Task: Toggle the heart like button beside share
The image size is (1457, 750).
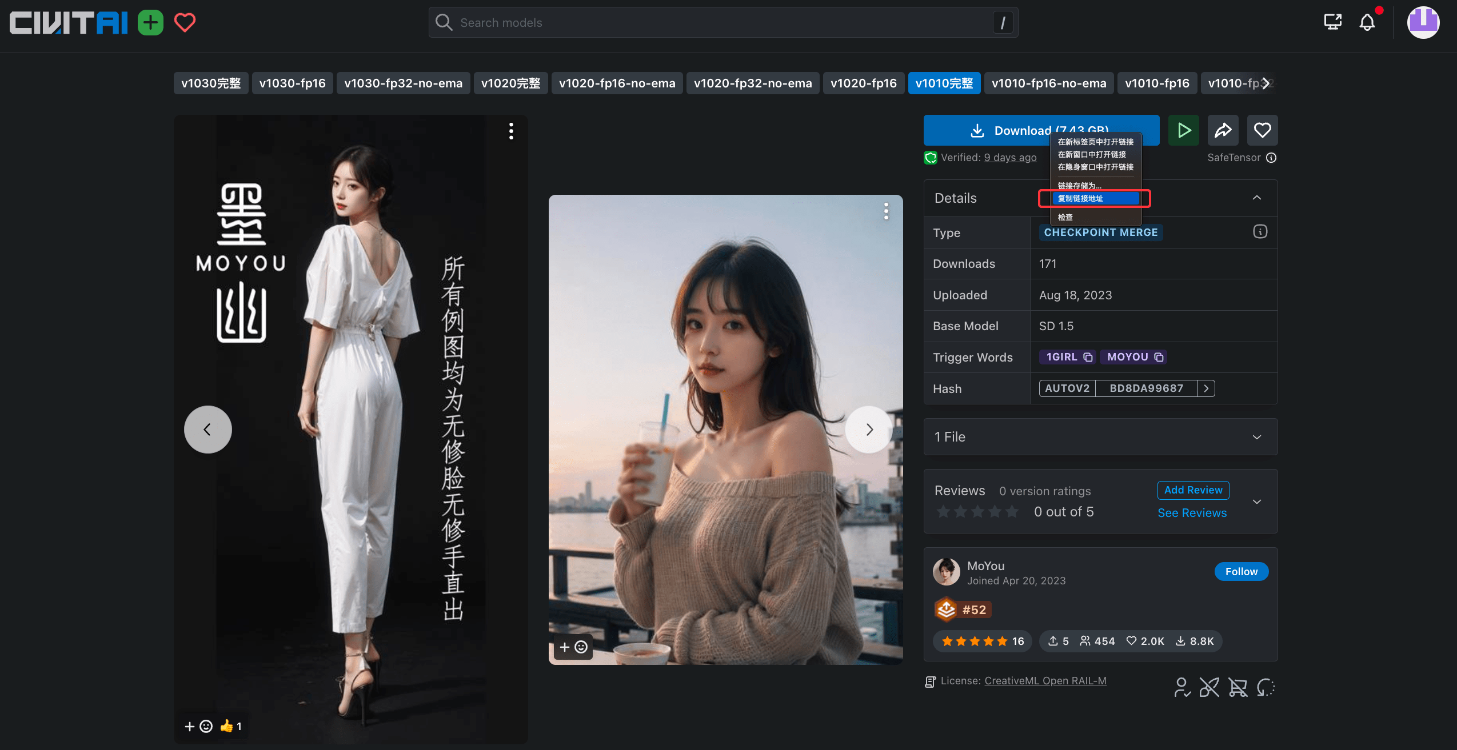Action: tap(1262, 130)
